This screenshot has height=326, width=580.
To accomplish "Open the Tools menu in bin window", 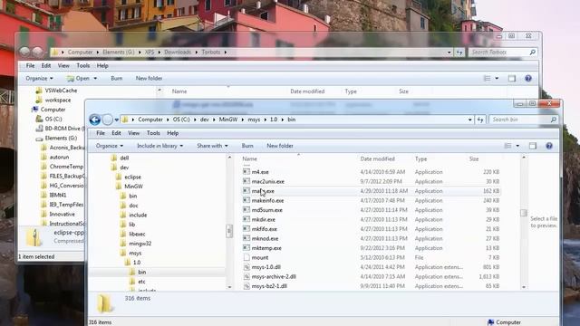I will pyautogui.click(x=153, y=133).
